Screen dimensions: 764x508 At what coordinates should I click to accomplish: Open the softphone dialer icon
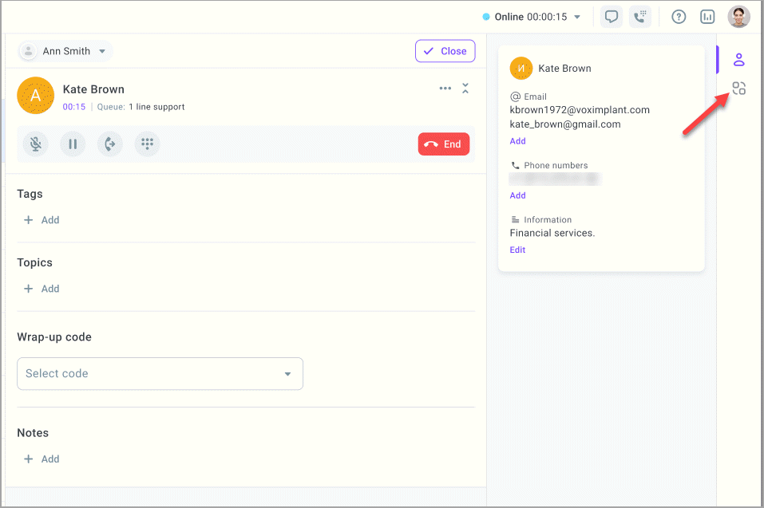(x=639, y=17)
